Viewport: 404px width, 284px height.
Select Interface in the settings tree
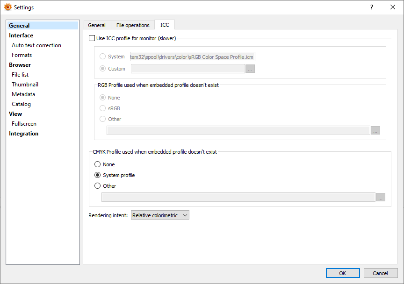point(21,35)
